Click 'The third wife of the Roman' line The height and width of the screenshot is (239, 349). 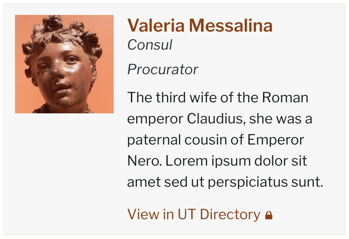[x=218, y=98]
